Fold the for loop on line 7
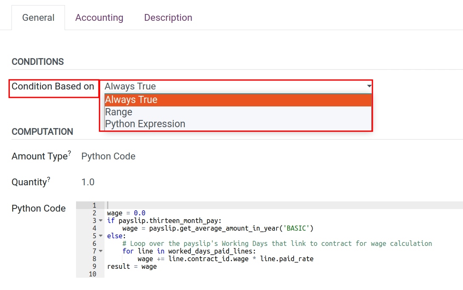This screenshot has width=463, height=290. tap(101, 251)
